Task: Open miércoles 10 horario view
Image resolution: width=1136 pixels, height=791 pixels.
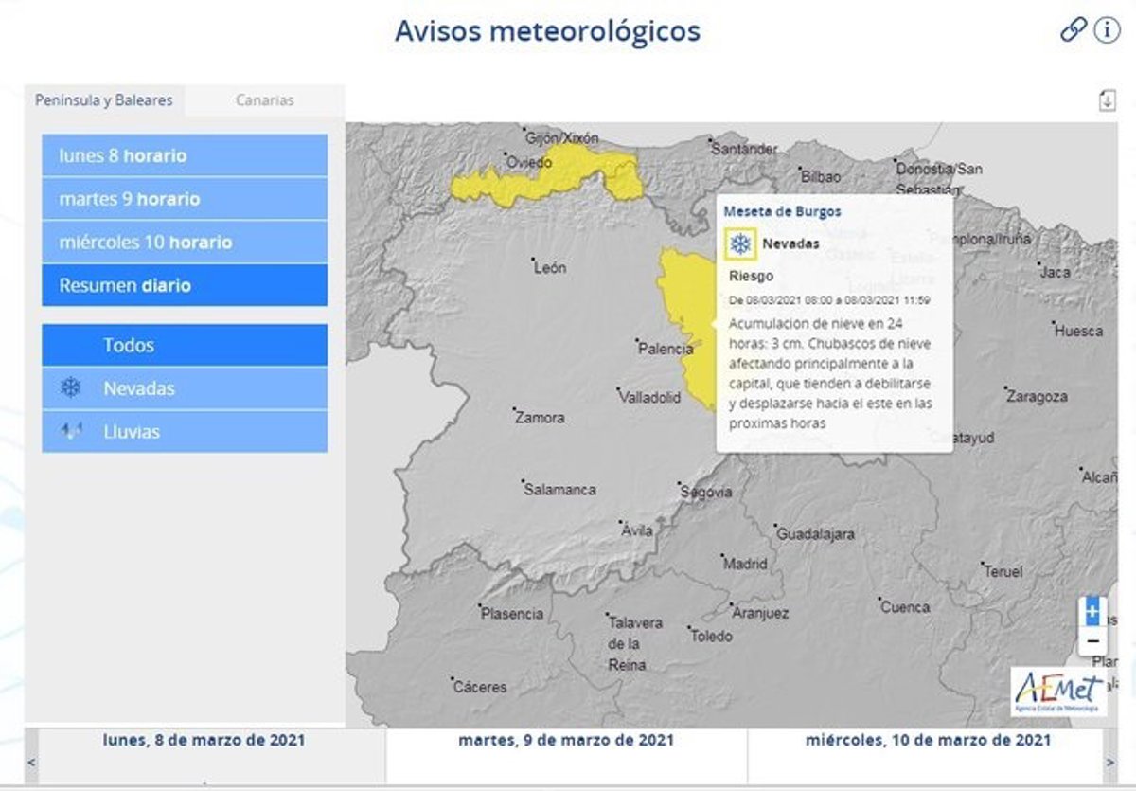Action: pos(185,243)
